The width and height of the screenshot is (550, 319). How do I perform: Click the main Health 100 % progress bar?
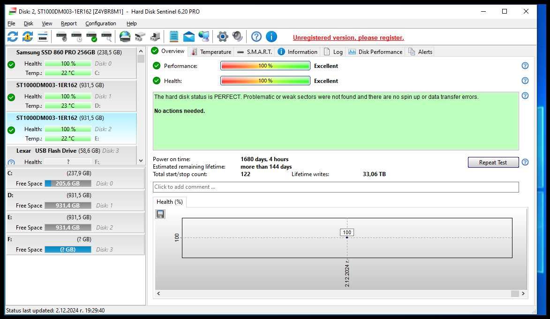point(265,81)
